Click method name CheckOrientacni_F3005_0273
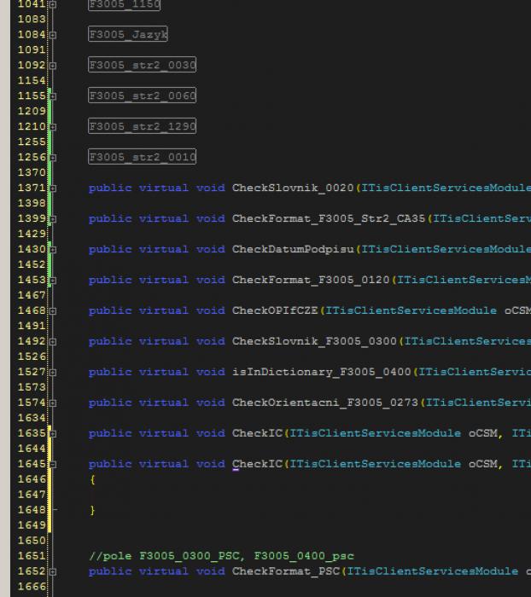Screen dimensions: 531x597 (x=325, y=403)
